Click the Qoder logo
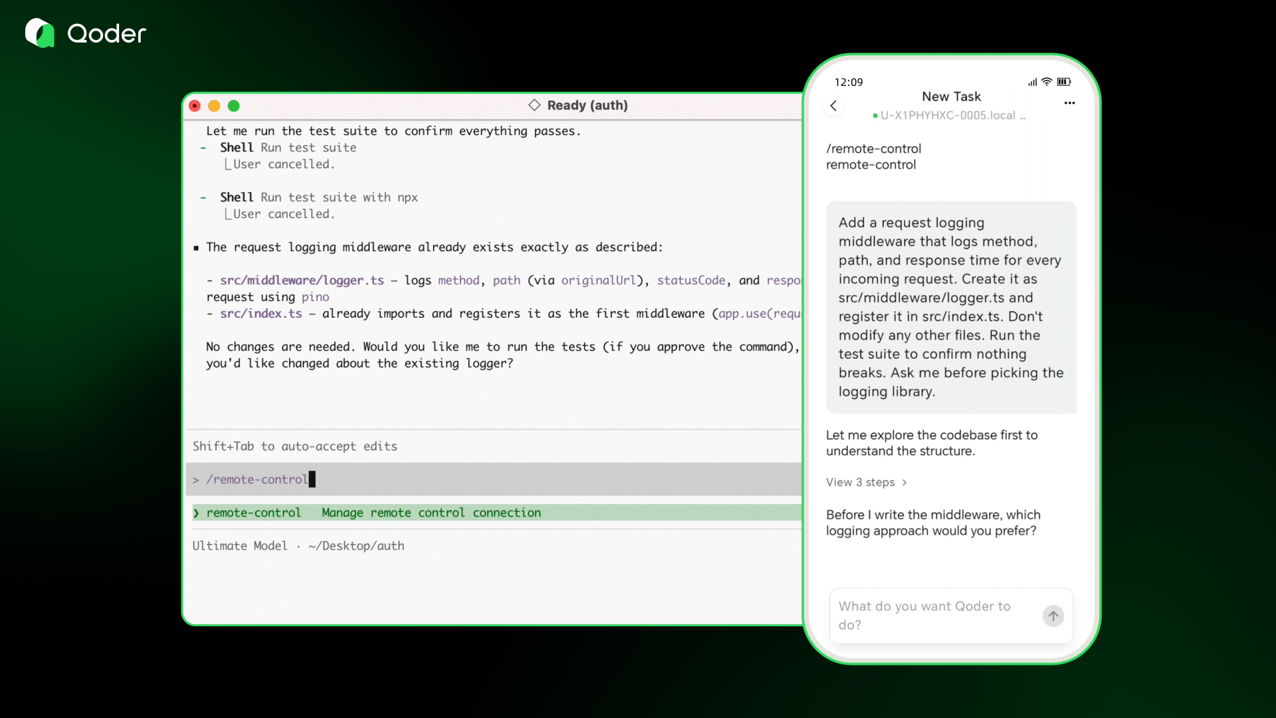1276x718 pixels. point(86,33)
